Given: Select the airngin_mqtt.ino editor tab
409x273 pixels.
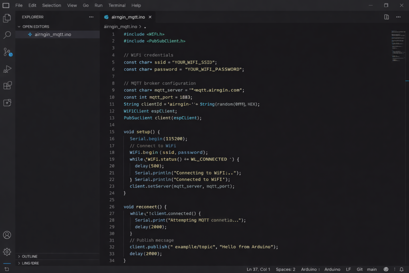Looking at the screenshot, I should click(x=128, y=17).
